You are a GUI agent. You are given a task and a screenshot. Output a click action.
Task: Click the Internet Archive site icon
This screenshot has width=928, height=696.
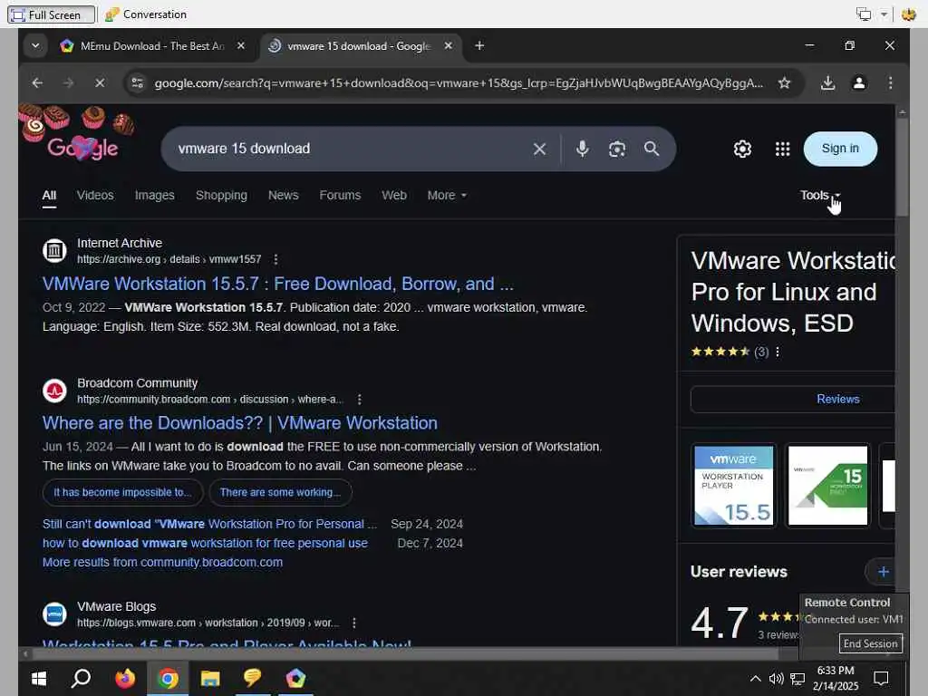pyautogui.click(x=54, y=251)
